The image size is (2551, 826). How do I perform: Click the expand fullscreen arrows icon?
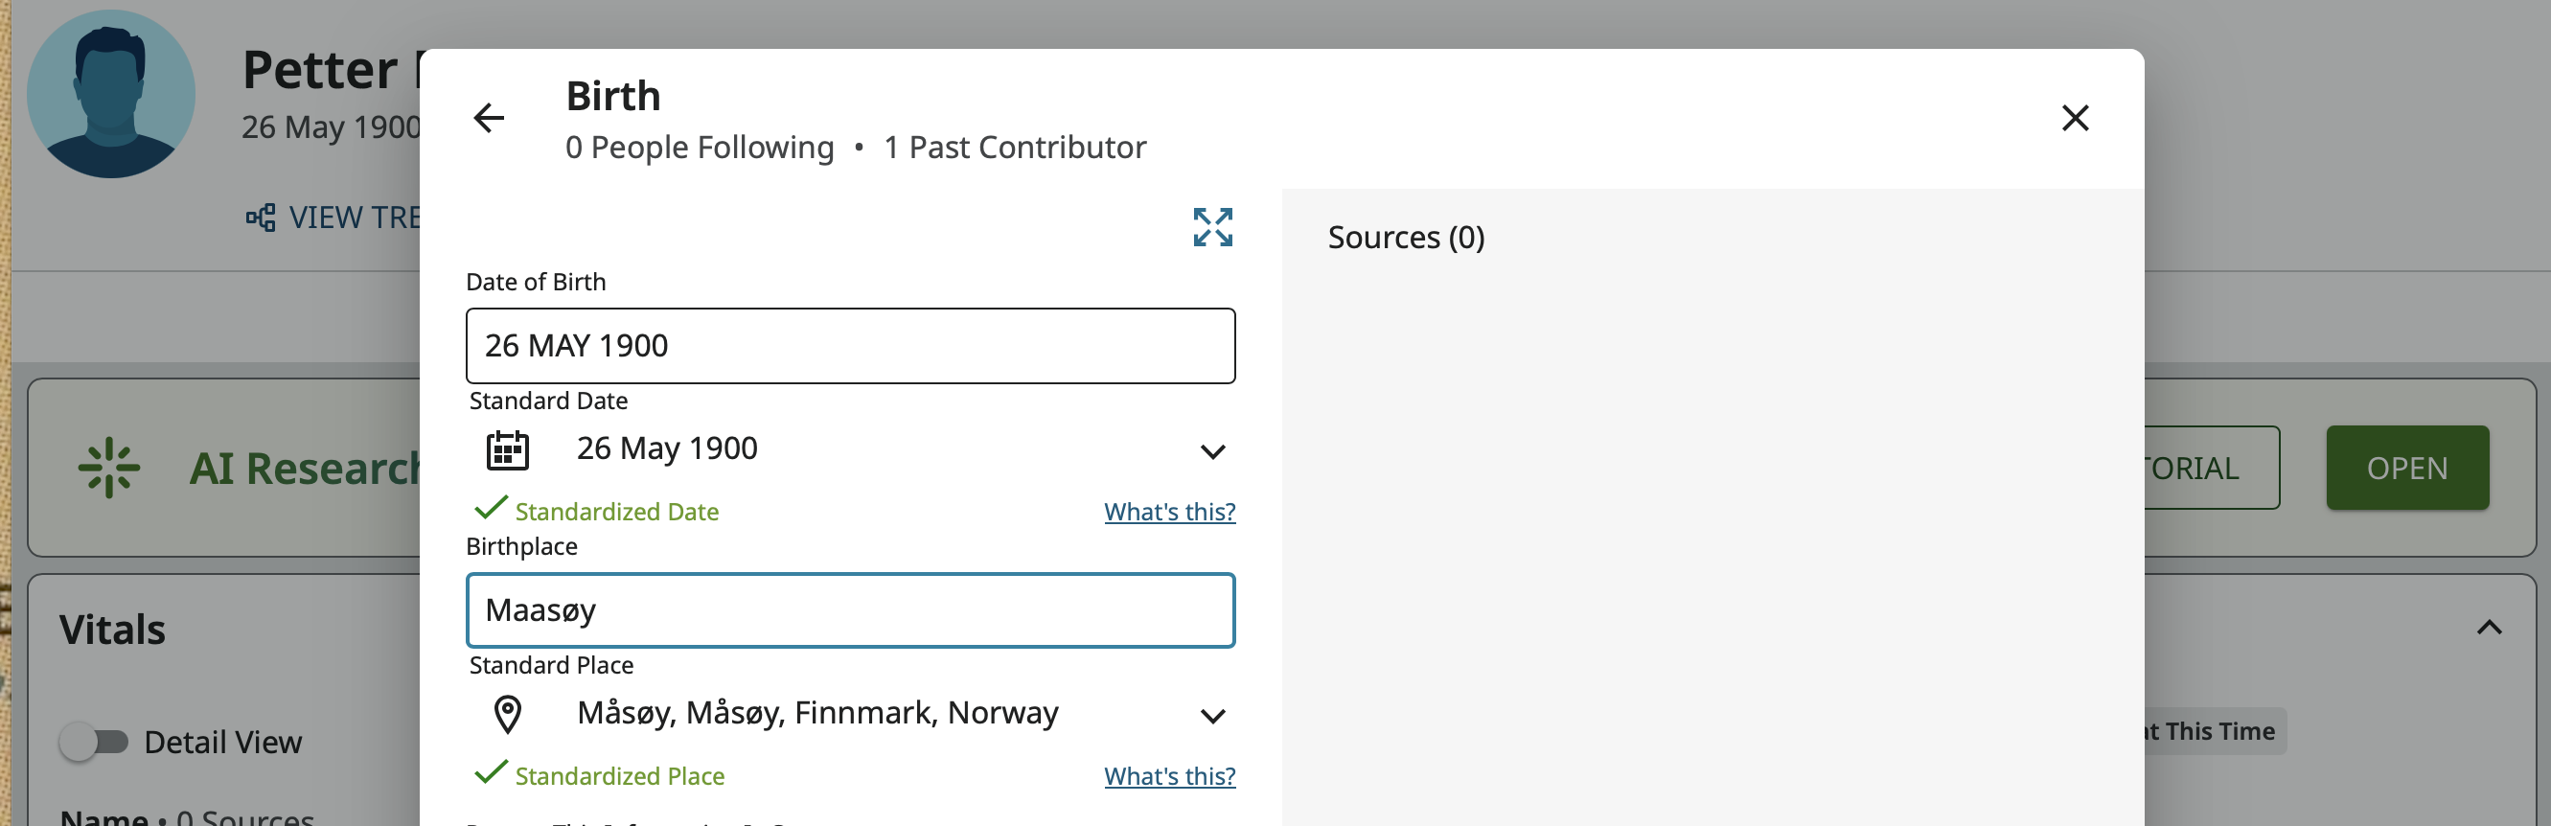[x=1212, y=228]
